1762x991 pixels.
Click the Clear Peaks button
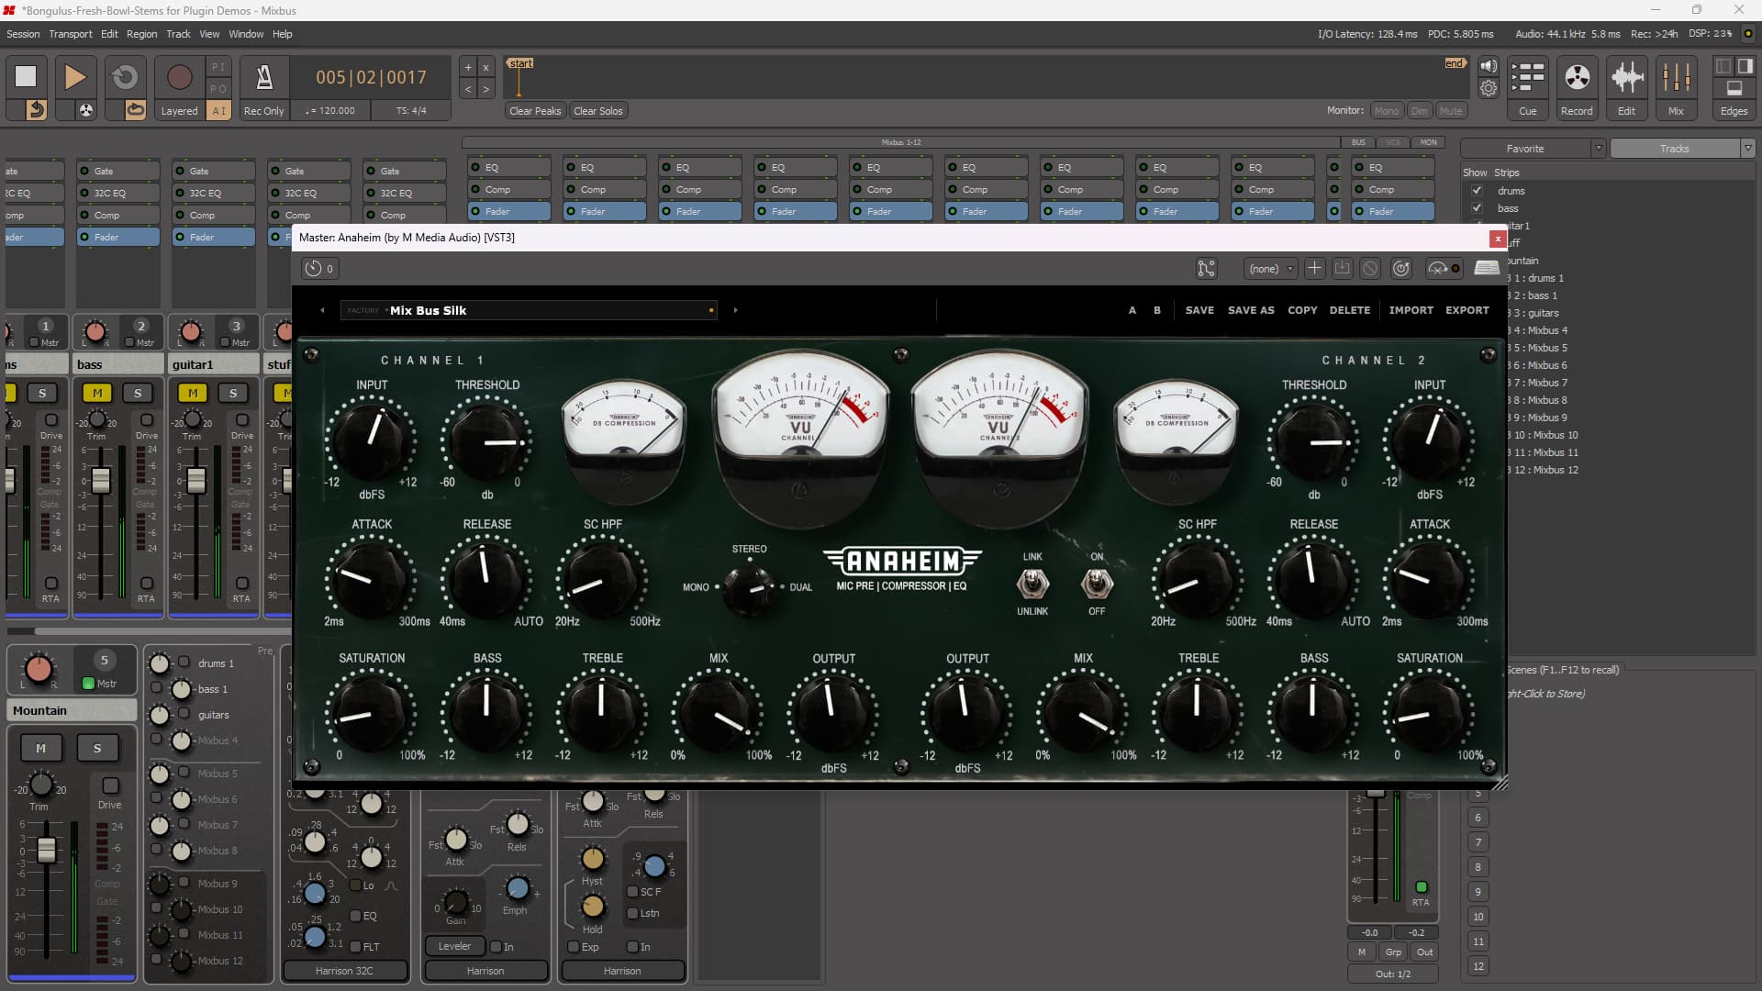coord(535,111)
